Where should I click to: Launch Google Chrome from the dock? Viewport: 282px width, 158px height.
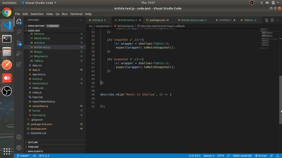tap(7, 12)
